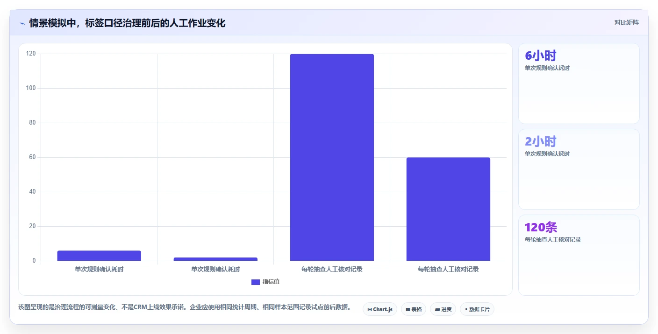Click the y-axis label 20
Screen dimensions: 658x334
32,226
